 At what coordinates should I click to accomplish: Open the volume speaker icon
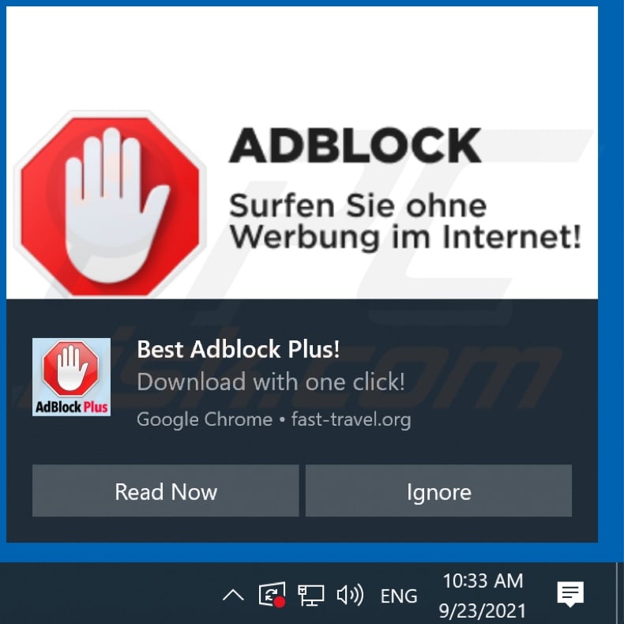[x=350, y=595]
